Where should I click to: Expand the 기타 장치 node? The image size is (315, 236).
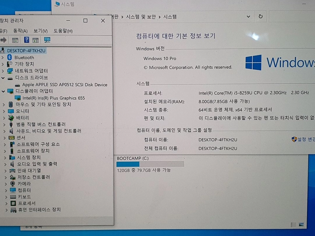point(3,64)
